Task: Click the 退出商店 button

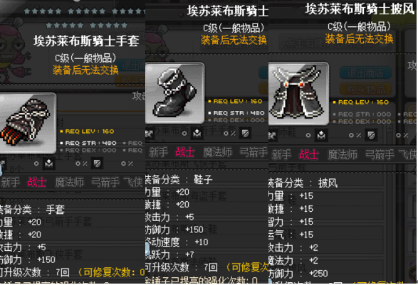Action: (x=365, y=73)
